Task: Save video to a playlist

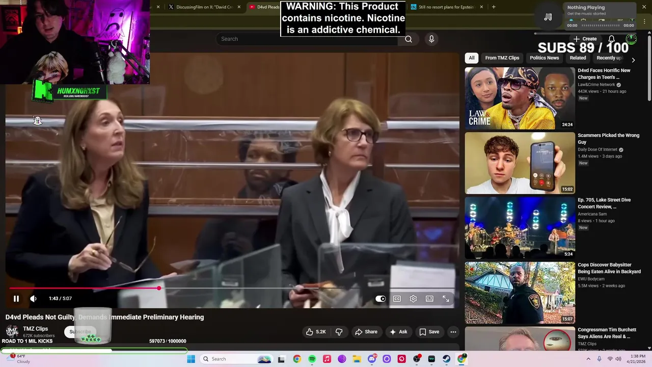Action: tap(429, 332)
